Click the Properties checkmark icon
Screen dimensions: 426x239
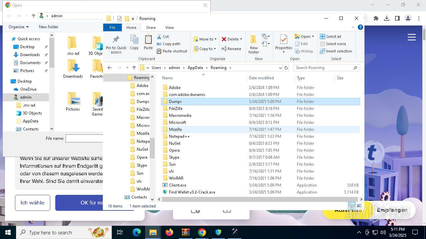[284, 40]
